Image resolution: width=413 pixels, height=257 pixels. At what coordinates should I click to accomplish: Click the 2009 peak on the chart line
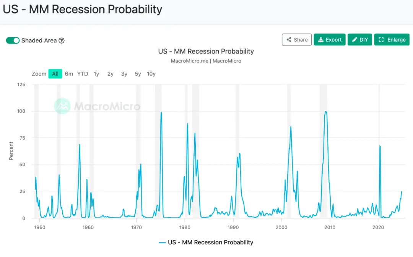[326, 112]
